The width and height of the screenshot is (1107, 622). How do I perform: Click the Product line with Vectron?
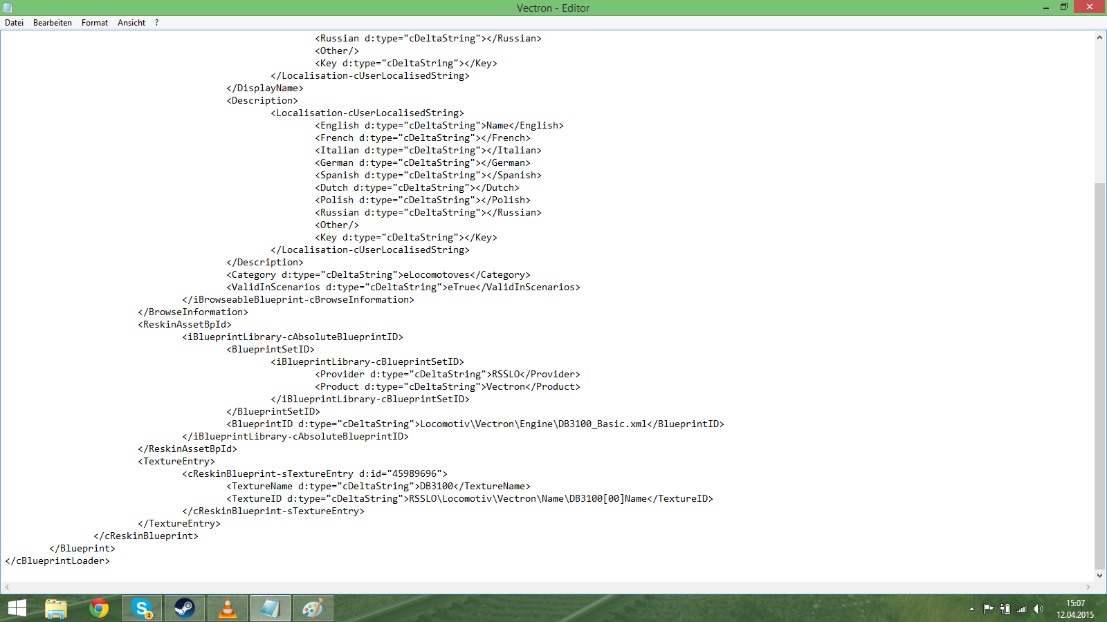point(448,387)
